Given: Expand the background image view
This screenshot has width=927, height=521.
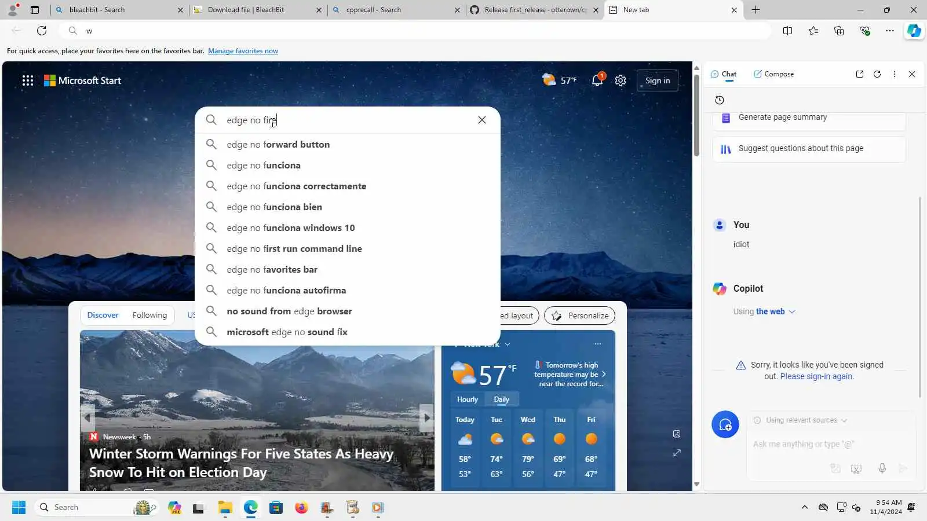Looking at the screenshot, I should 677,453.
